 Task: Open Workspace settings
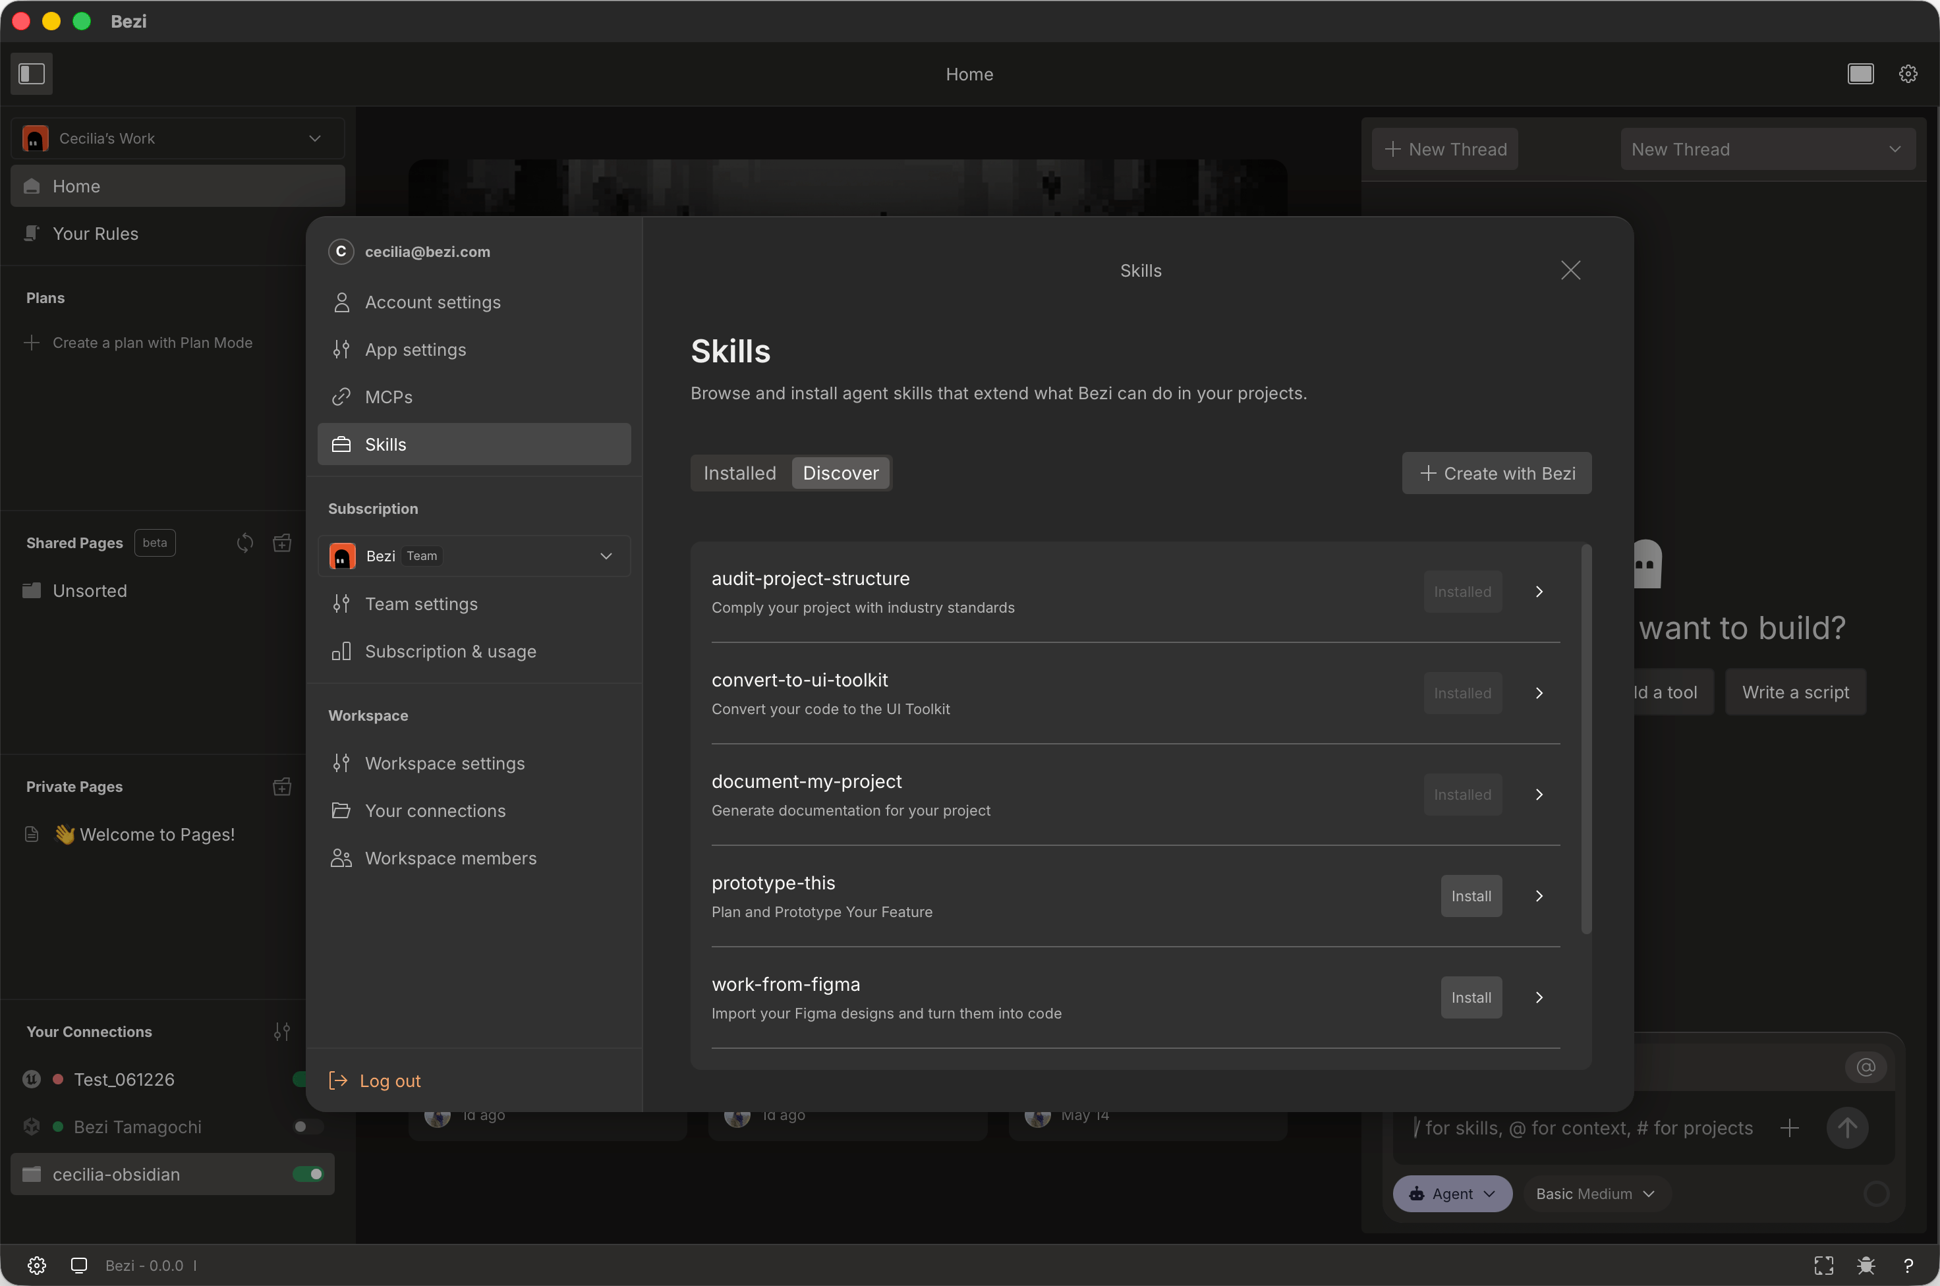coord(474,763)
